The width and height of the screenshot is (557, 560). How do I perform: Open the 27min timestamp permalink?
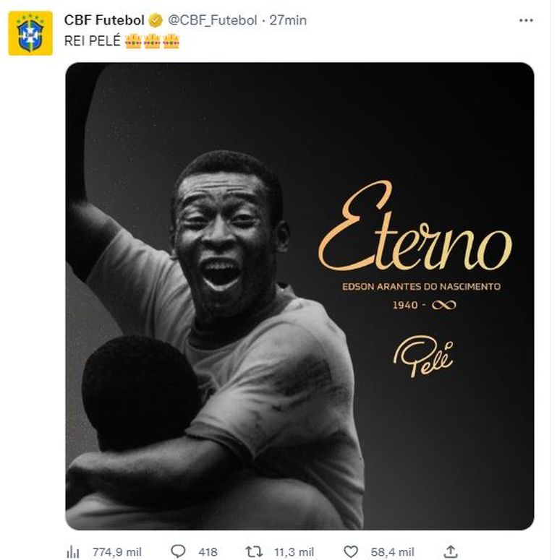tap(288, 20)
